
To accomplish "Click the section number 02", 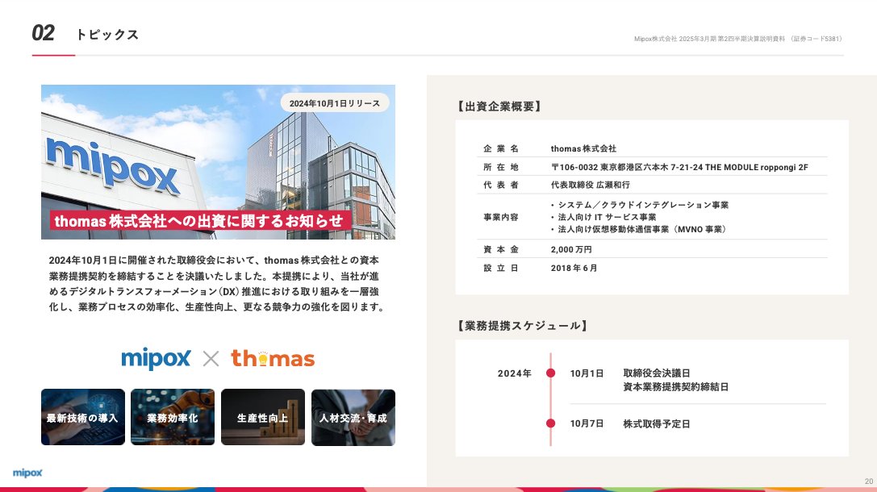I will click(x=43, y=33).
